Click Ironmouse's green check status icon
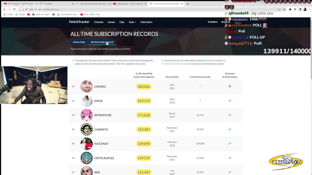 [x=230, y=115]
